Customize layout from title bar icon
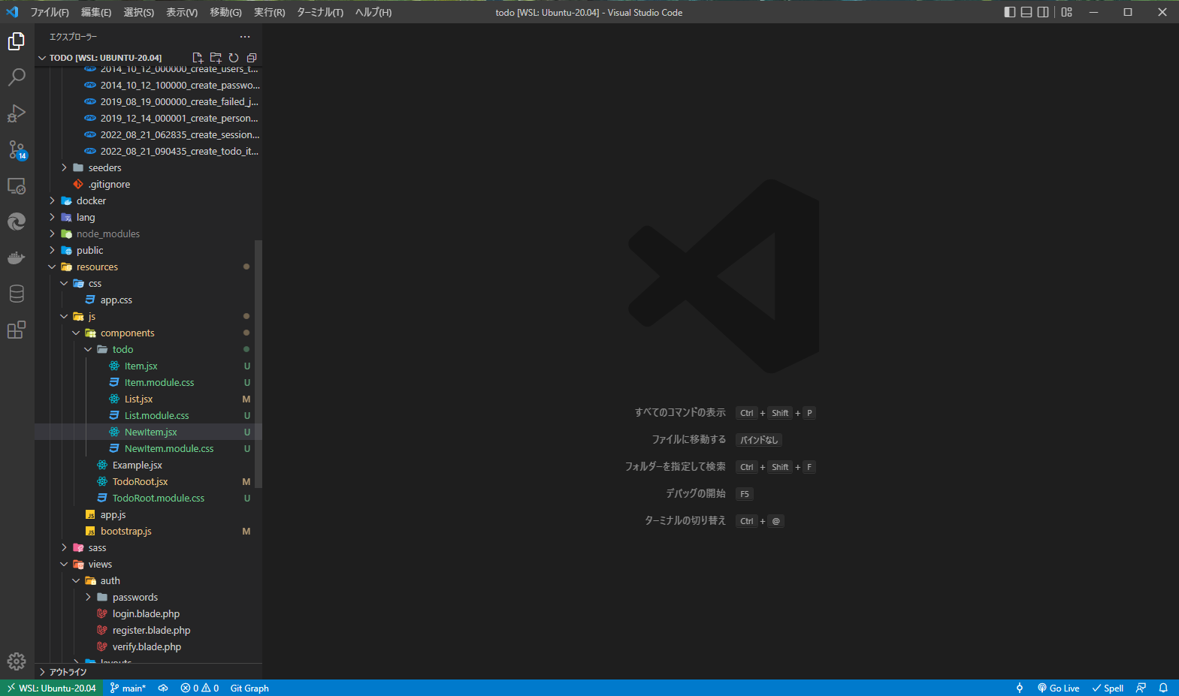Screen dimensions: 1179x696 click(1067, 12)
